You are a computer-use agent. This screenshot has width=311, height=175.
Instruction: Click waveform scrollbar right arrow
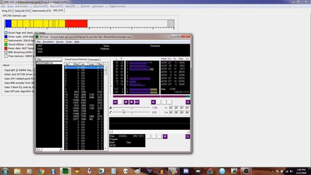point(188,131)
